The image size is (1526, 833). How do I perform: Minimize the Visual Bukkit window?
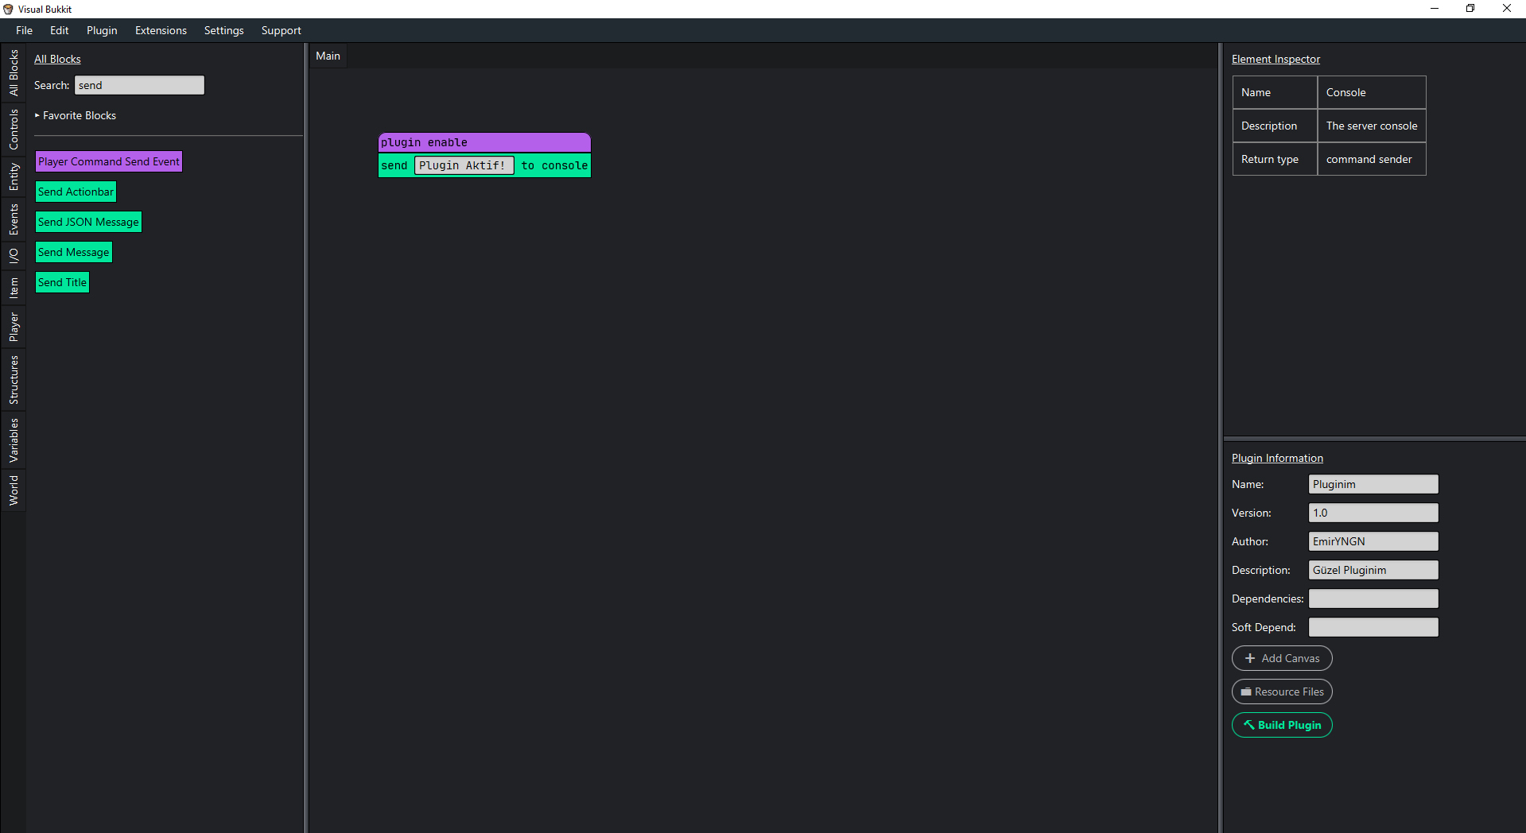(1435, 9)
